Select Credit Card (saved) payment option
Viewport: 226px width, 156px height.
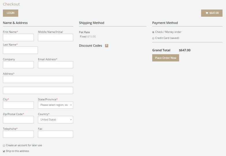pos(153,38)
